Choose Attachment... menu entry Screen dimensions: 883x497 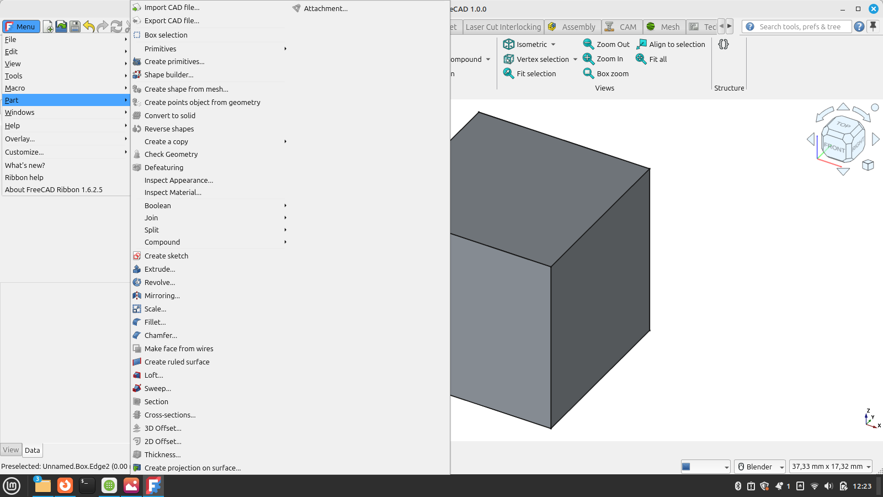(x=326, y=8)
